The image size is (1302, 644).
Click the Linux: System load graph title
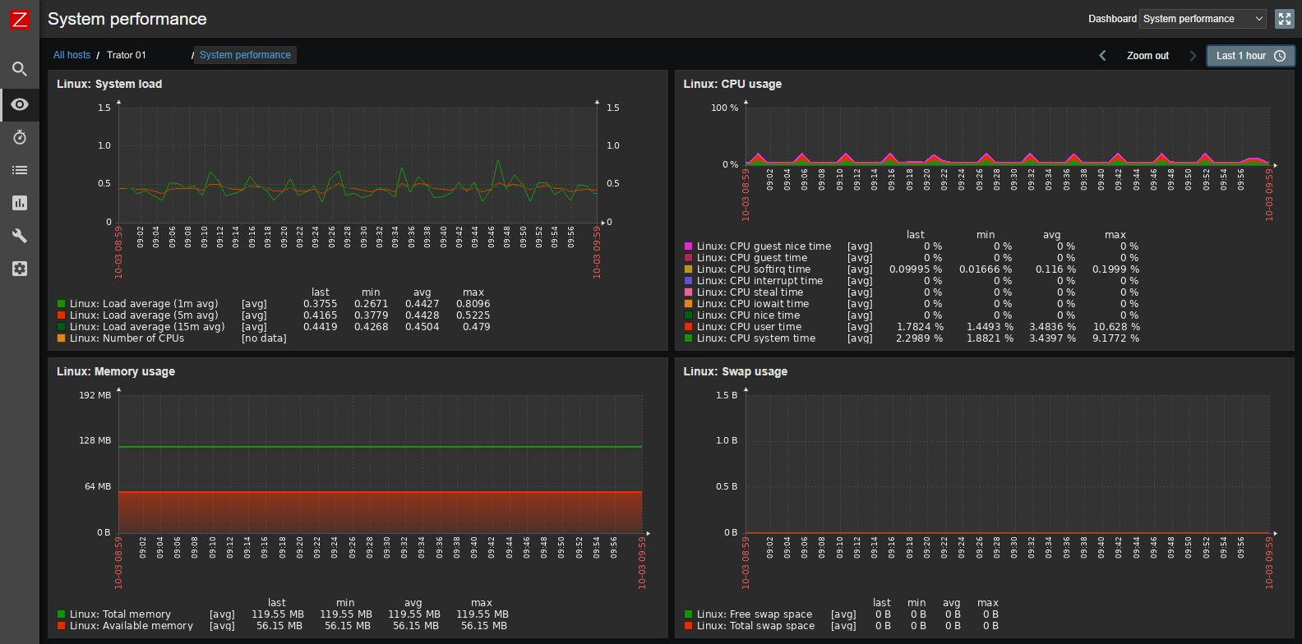point(109,84)
